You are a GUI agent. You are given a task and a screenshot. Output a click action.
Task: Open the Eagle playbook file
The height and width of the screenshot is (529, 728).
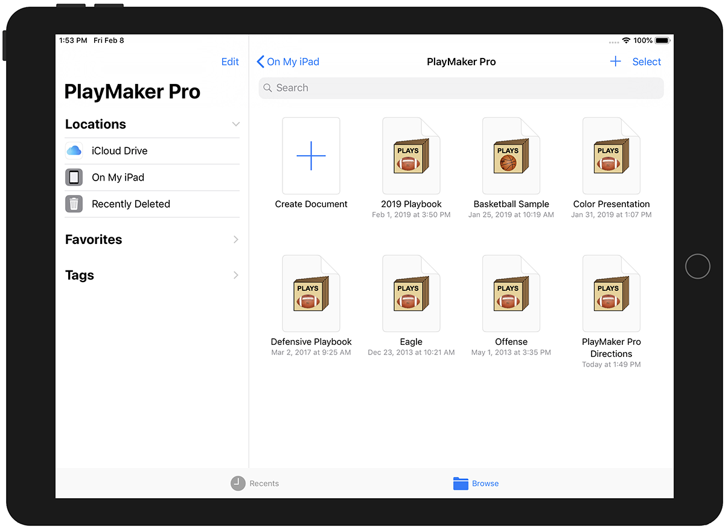(411, 293)
